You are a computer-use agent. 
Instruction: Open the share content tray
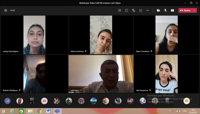point(173,10)
